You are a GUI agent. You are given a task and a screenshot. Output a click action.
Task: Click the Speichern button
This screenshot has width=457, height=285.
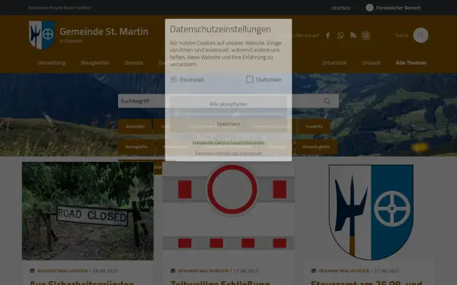(x=228, y=124)
